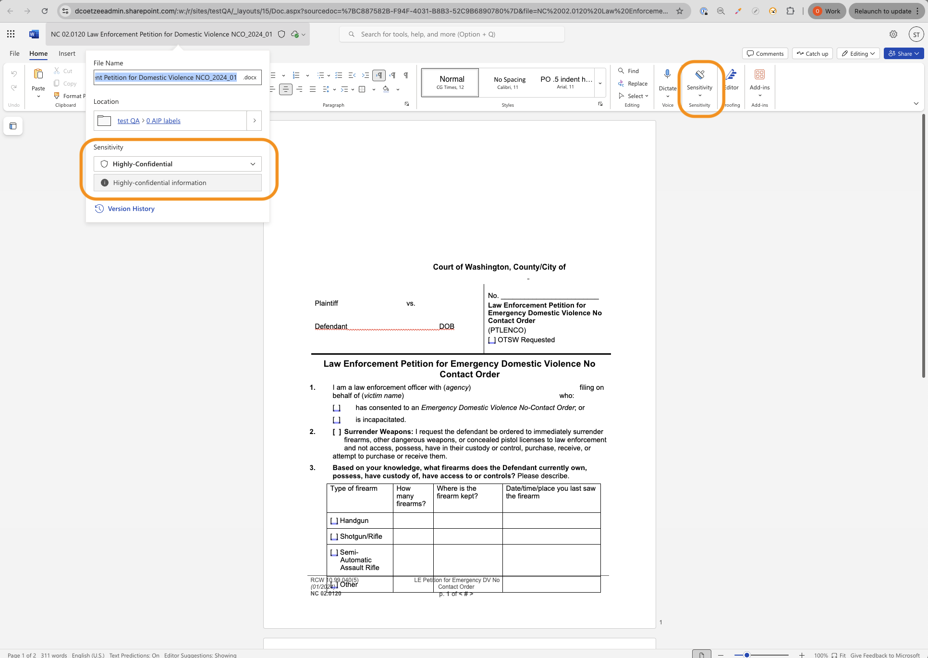Click the Sensitivity label icon in ribbon
Image resolution: width=928 pixels, height=658 pixels.
[699, 75]
